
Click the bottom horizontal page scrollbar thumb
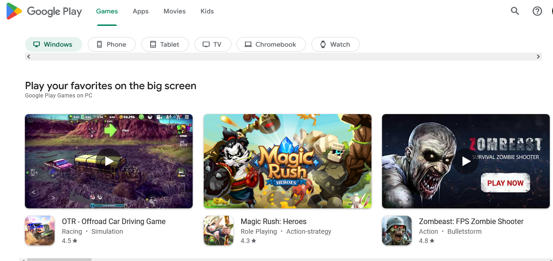(59, 260)
